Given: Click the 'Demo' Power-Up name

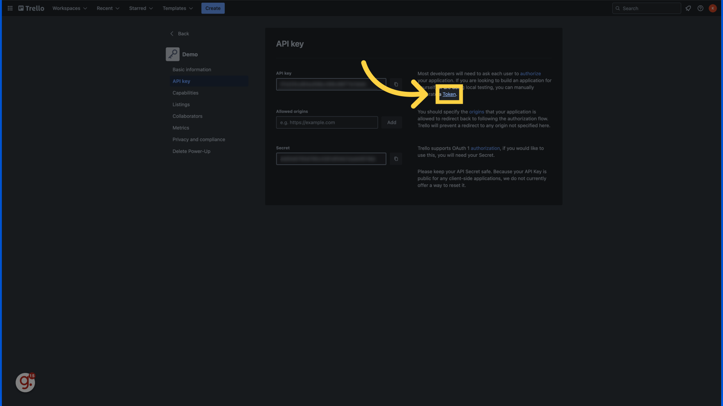Looking at the screenshot, I should click(190, 55).
